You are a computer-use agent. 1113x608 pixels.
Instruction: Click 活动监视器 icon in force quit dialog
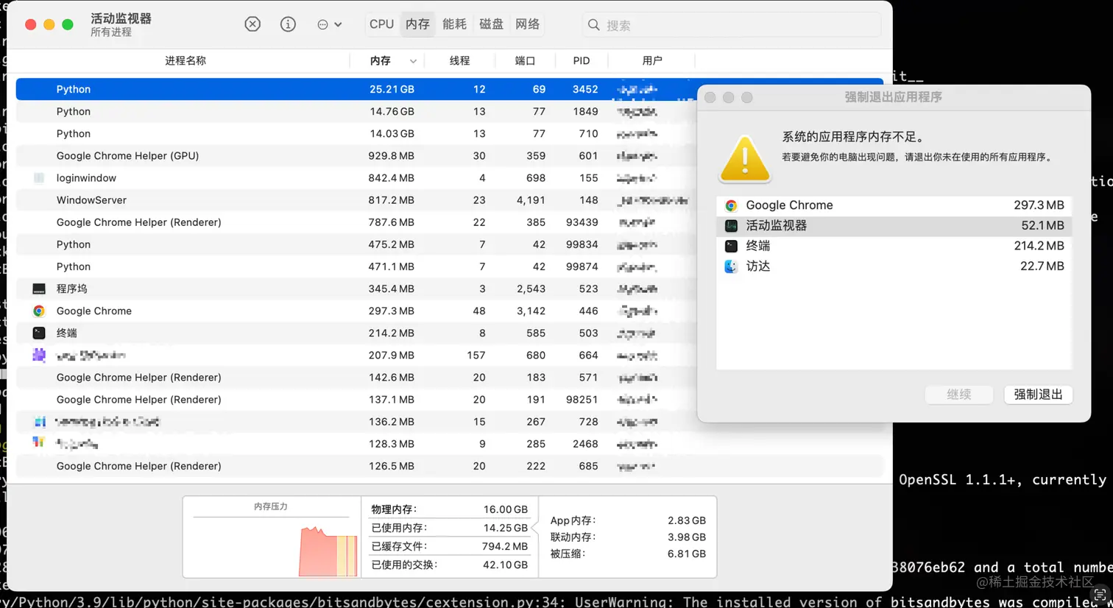point(730,226)
